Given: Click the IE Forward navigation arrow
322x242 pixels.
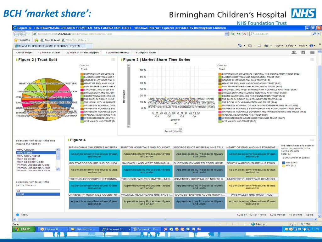Looking at the screenshot, I should tap(23, 34).
